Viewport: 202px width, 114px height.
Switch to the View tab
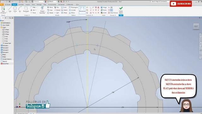click(45, 4)
